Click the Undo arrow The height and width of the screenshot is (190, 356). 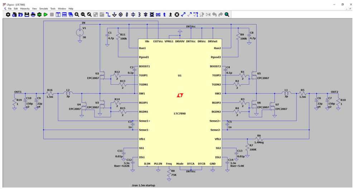tap(214, 15)
